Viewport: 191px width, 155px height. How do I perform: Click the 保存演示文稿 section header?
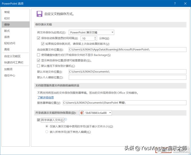110,24
